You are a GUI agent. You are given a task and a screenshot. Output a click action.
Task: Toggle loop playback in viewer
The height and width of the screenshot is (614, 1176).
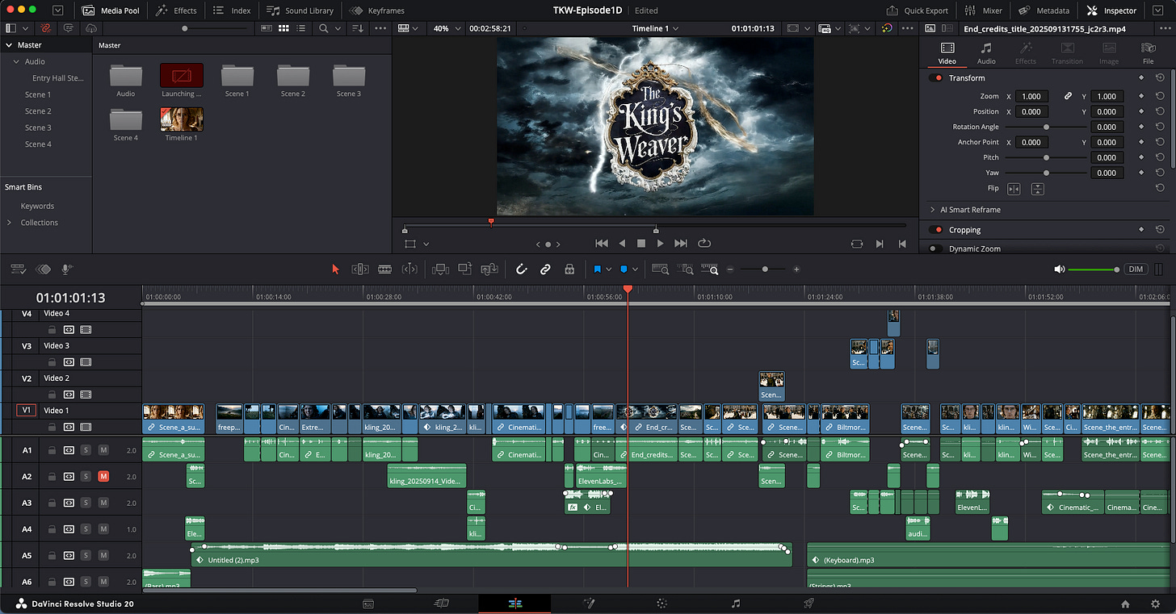click(704, 244)
